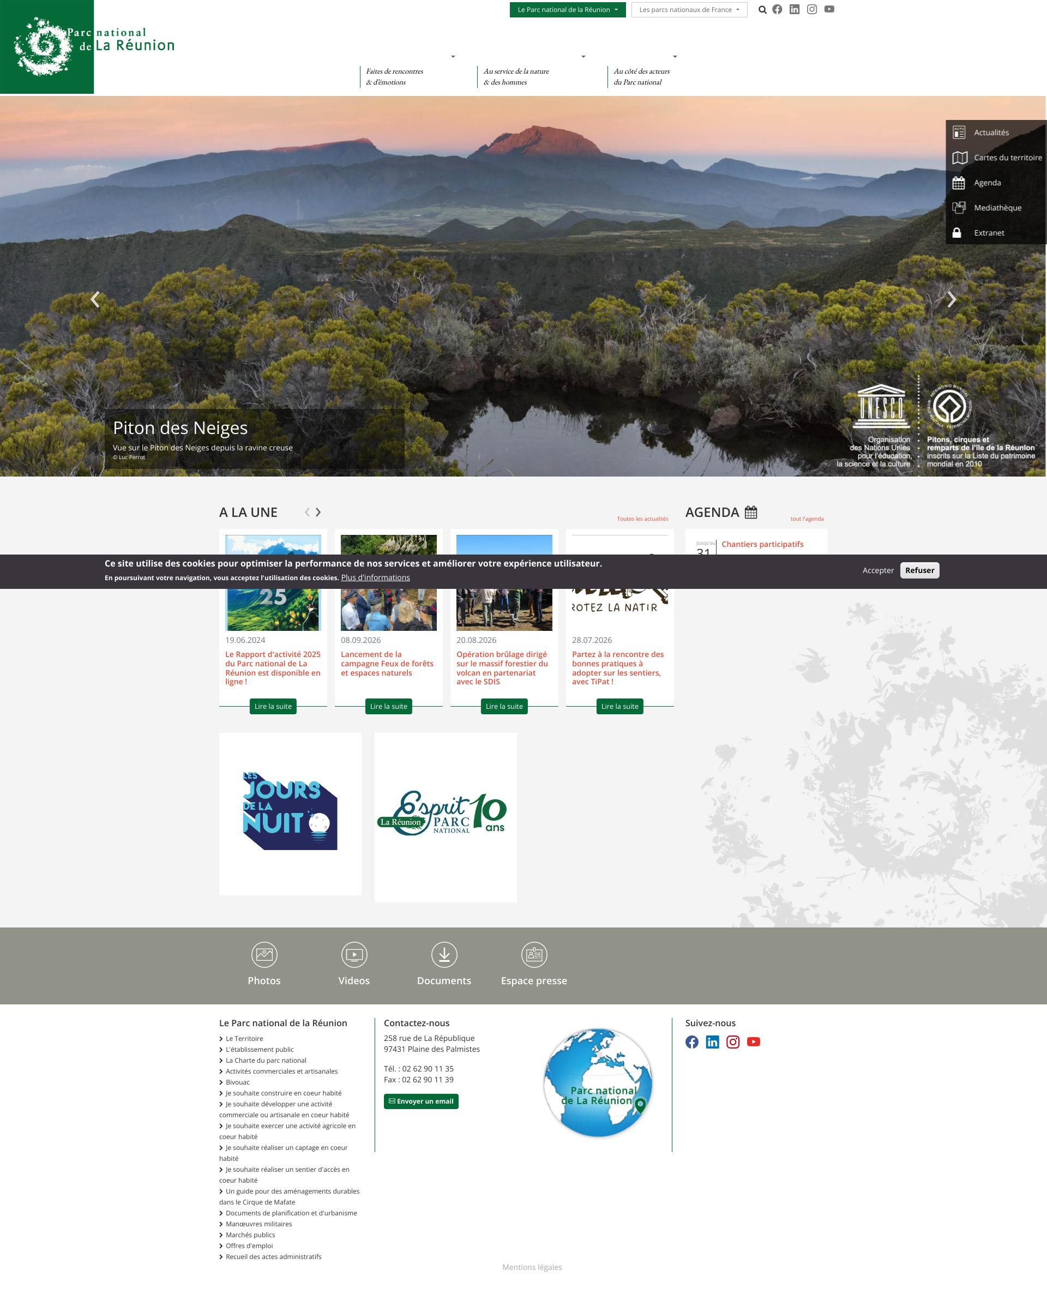The width and height of the screenshot is (1047, 1295).
Task: Open Au service de la nature menu
Action: 516,76
